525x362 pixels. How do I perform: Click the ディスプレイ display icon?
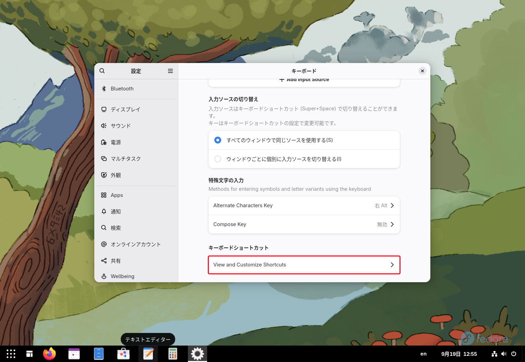point(104,109)
